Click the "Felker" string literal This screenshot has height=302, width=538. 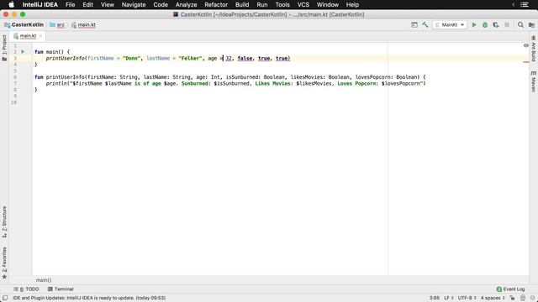point(191,58)
